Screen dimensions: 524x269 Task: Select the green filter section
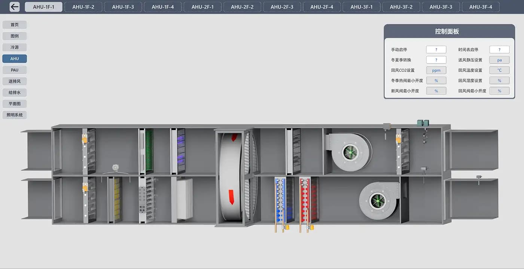[146, 151]
